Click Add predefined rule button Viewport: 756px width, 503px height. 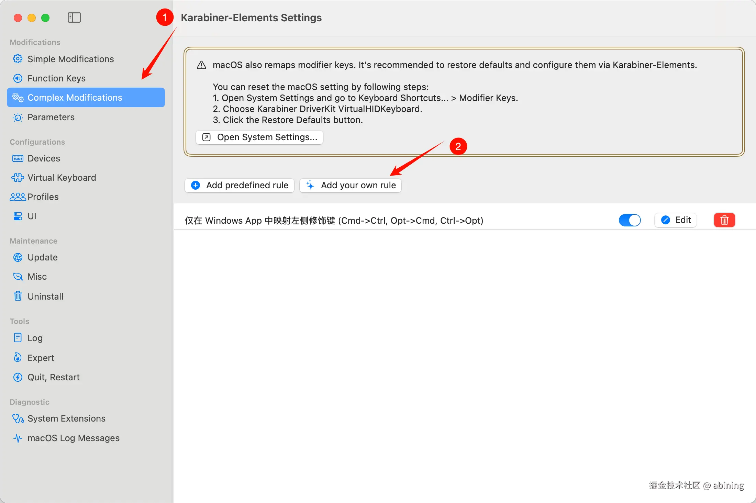point(240,185)
